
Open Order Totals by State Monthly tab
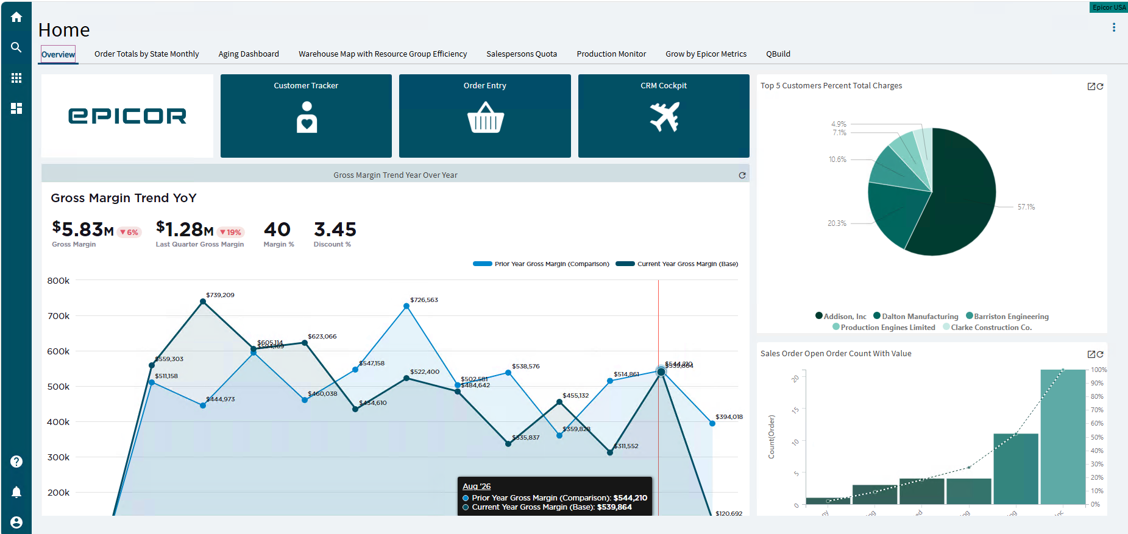click(147, 54)
